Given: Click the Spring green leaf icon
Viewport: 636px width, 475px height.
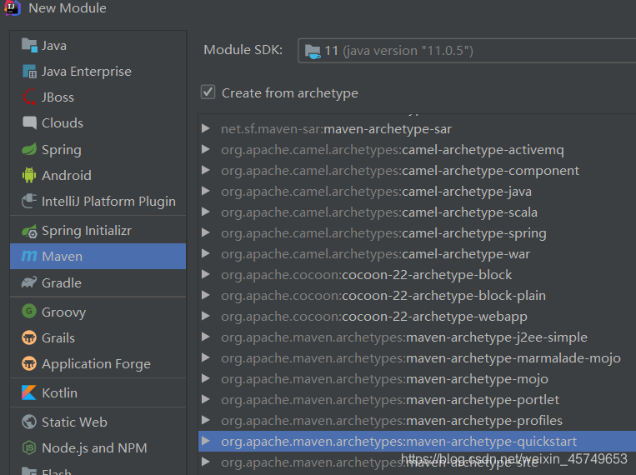Looking at the screenshot, I should pos(29,149).
